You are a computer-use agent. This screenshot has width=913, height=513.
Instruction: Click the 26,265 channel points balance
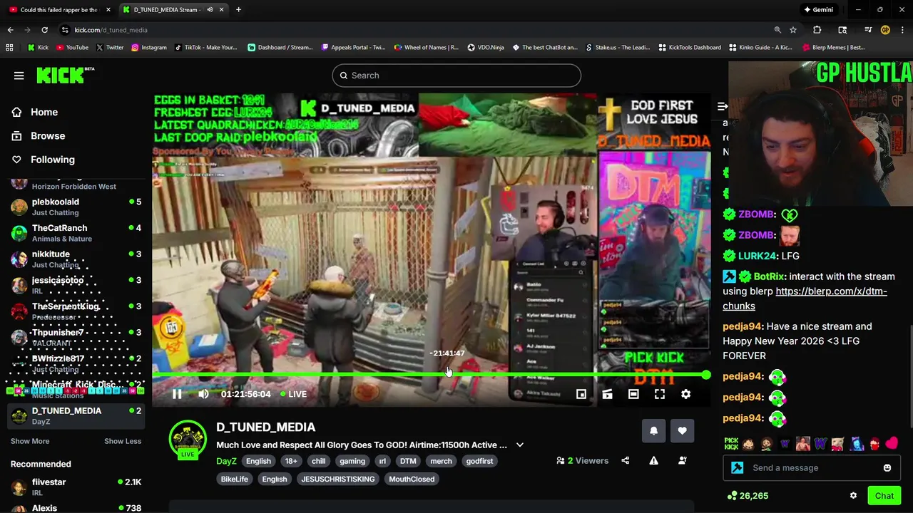748,496
